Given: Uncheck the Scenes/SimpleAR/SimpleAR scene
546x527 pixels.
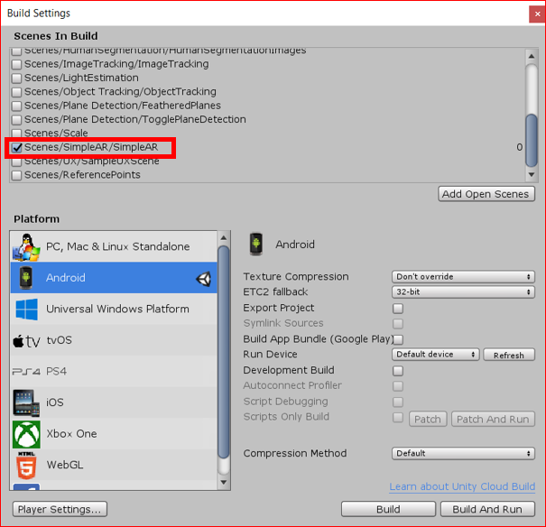Looking at the screenshot, I should pyautogui.click(x=16, y=148).
